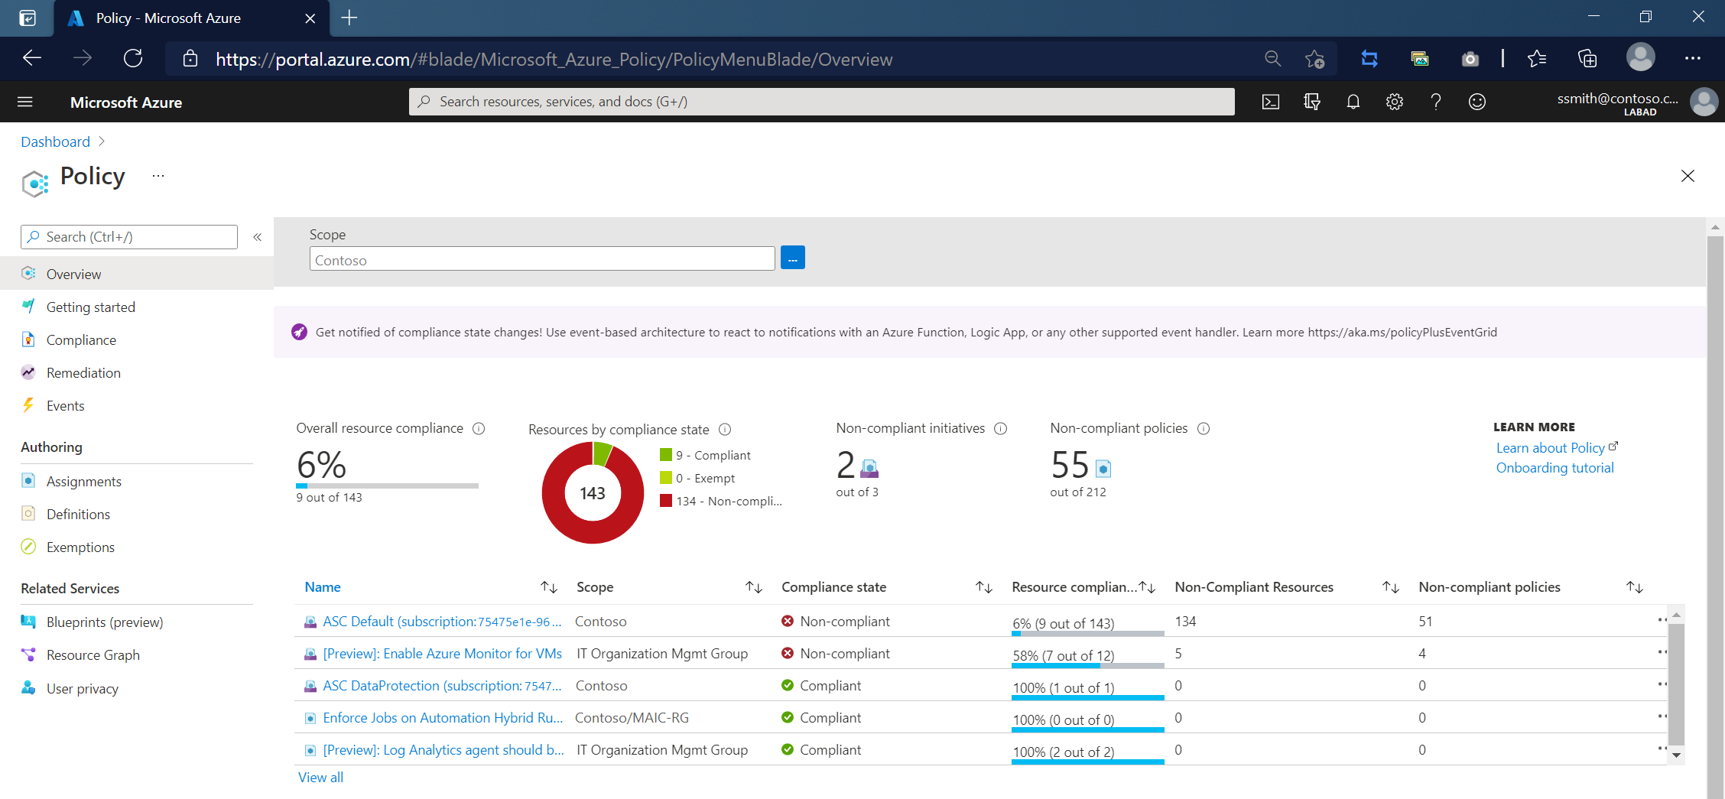Open the Compliance section icon in sidebar
Screen dimensions: 1725x799
pyautogui.click(x=29, y=339)
